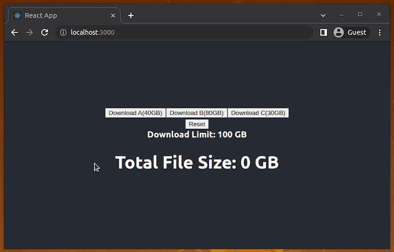Viewport: 394px width, 252px height.
Task: Close the React App tab
Action: coord(112,16)
